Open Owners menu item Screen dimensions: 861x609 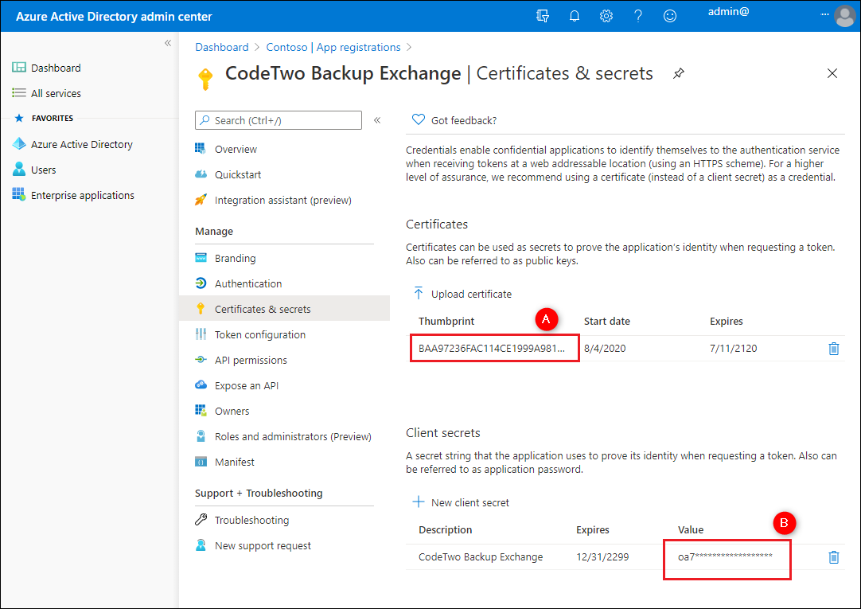click(232, 412)
